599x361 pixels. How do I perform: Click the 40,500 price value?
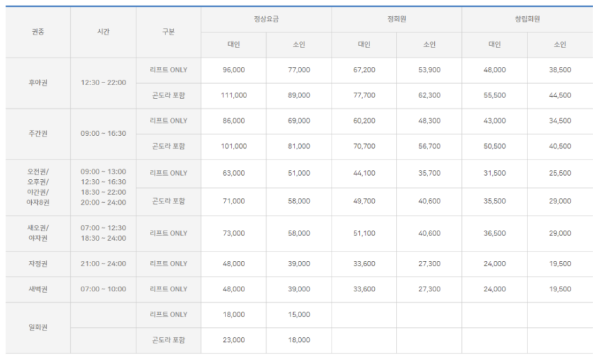click(x=560, y=147)
